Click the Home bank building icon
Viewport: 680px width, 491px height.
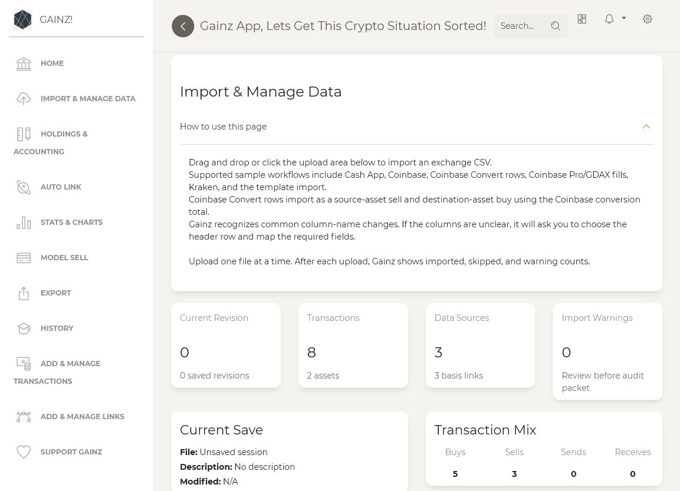tap(24, 64)
